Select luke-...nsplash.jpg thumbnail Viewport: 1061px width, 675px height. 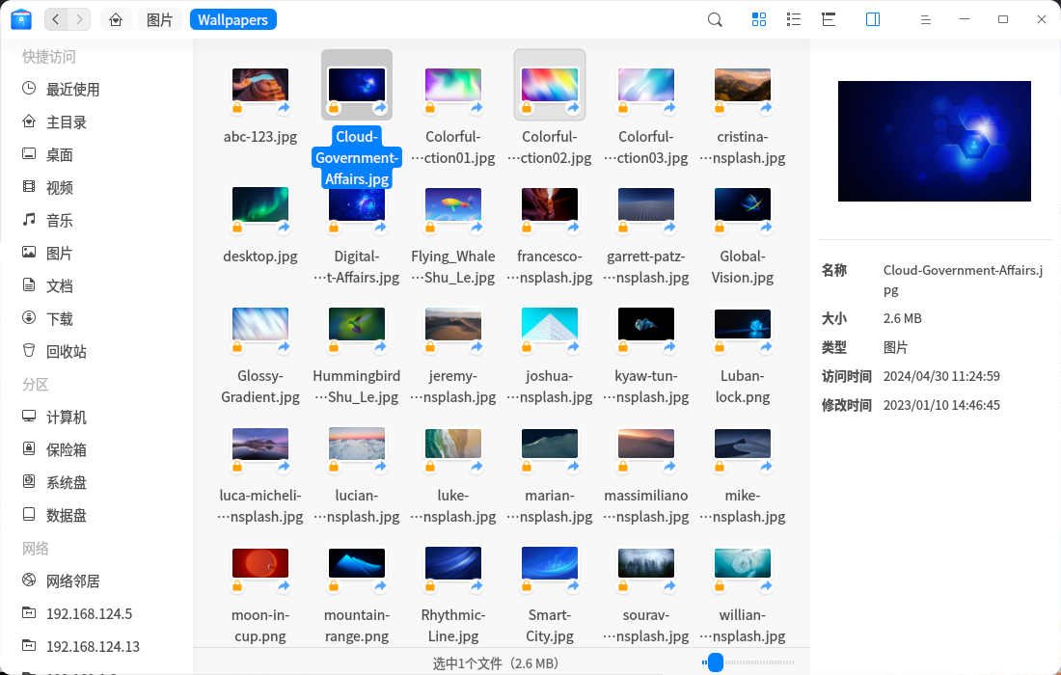click(x=453, y=445)
